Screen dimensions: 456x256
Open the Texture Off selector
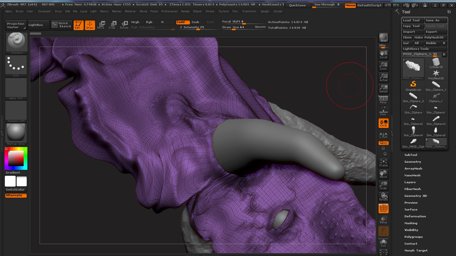point(16,112)
